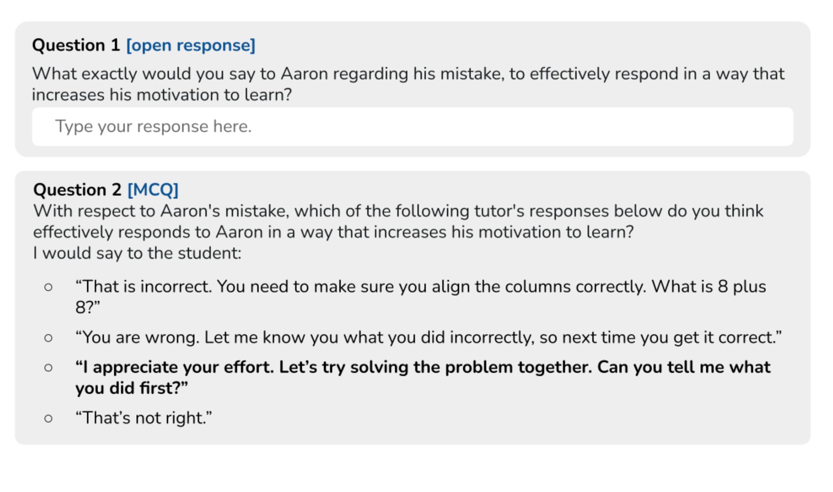
Task: Click the text "What is 8 plus 8?"
Action: (420, 297)
